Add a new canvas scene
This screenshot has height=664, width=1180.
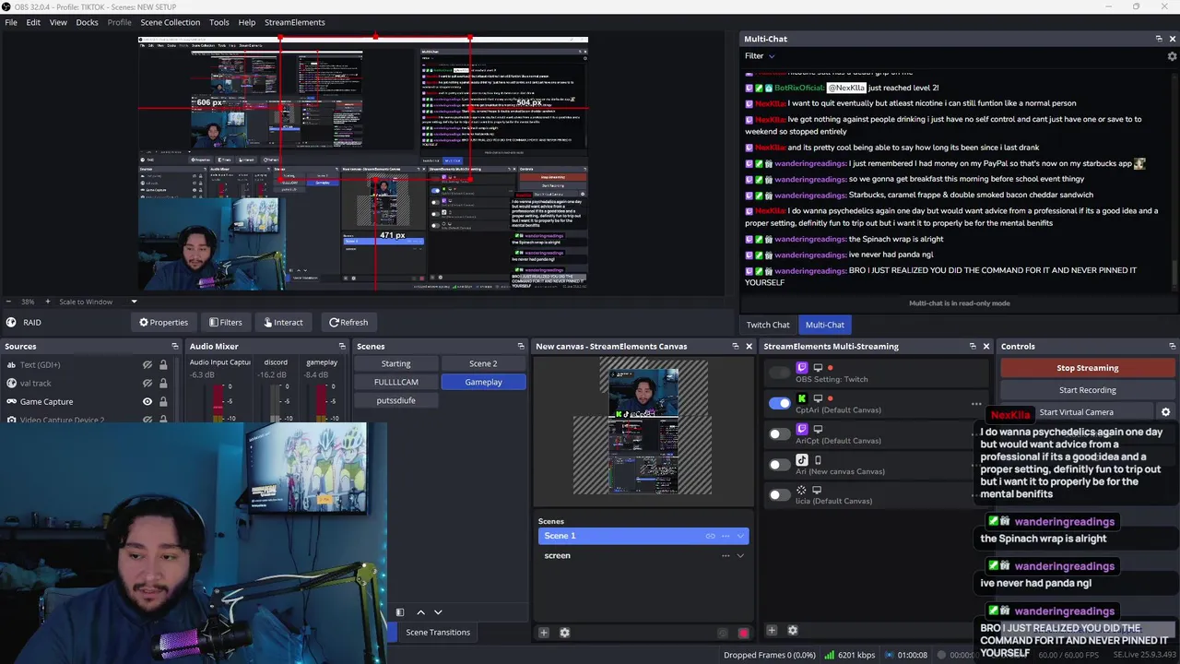pyautogui.click(x=544, y=633)
